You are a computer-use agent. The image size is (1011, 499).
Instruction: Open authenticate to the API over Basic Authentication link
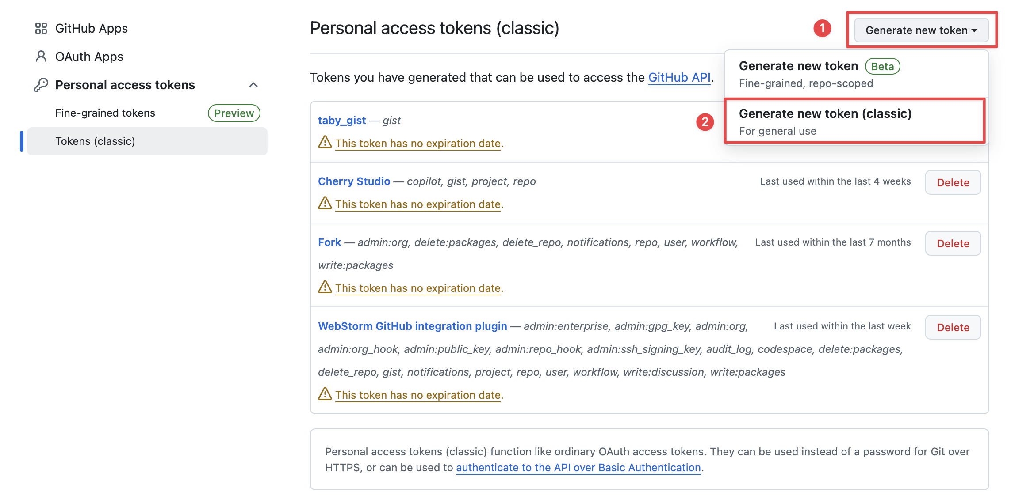pyautogui.click(x=578, y=467)
